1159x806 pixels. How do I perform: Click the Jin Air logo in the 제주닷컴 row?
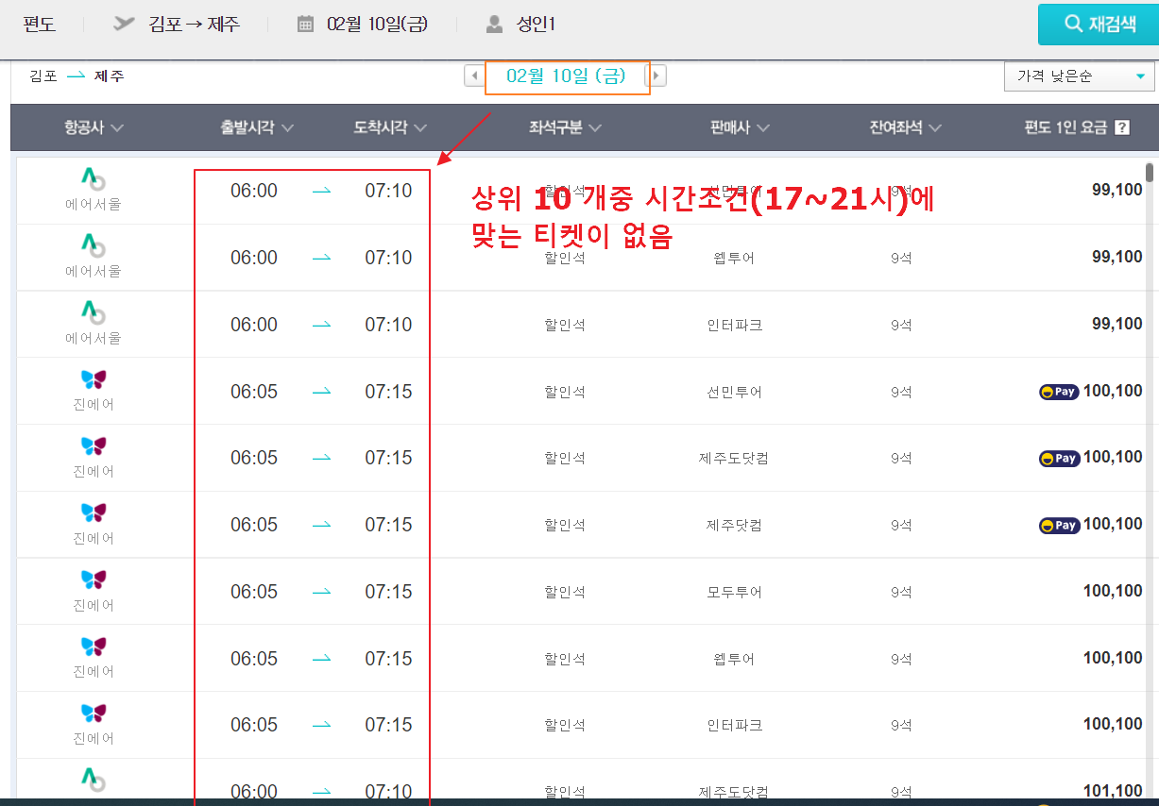[94, 513]
